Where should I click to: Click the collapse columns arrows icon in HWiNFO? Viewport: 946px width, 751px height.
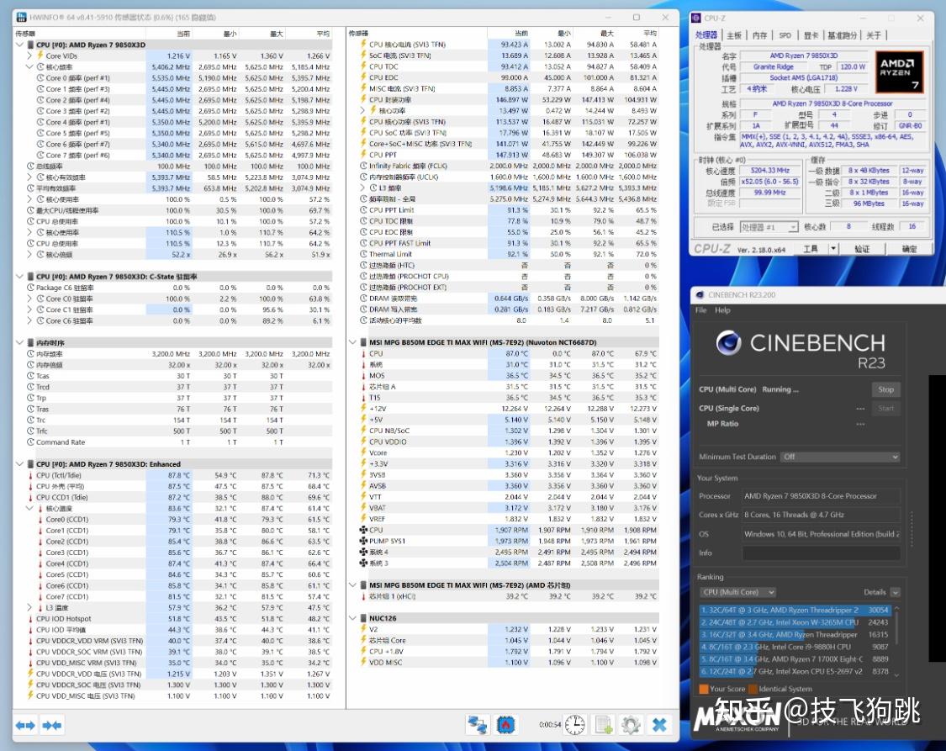52,725
